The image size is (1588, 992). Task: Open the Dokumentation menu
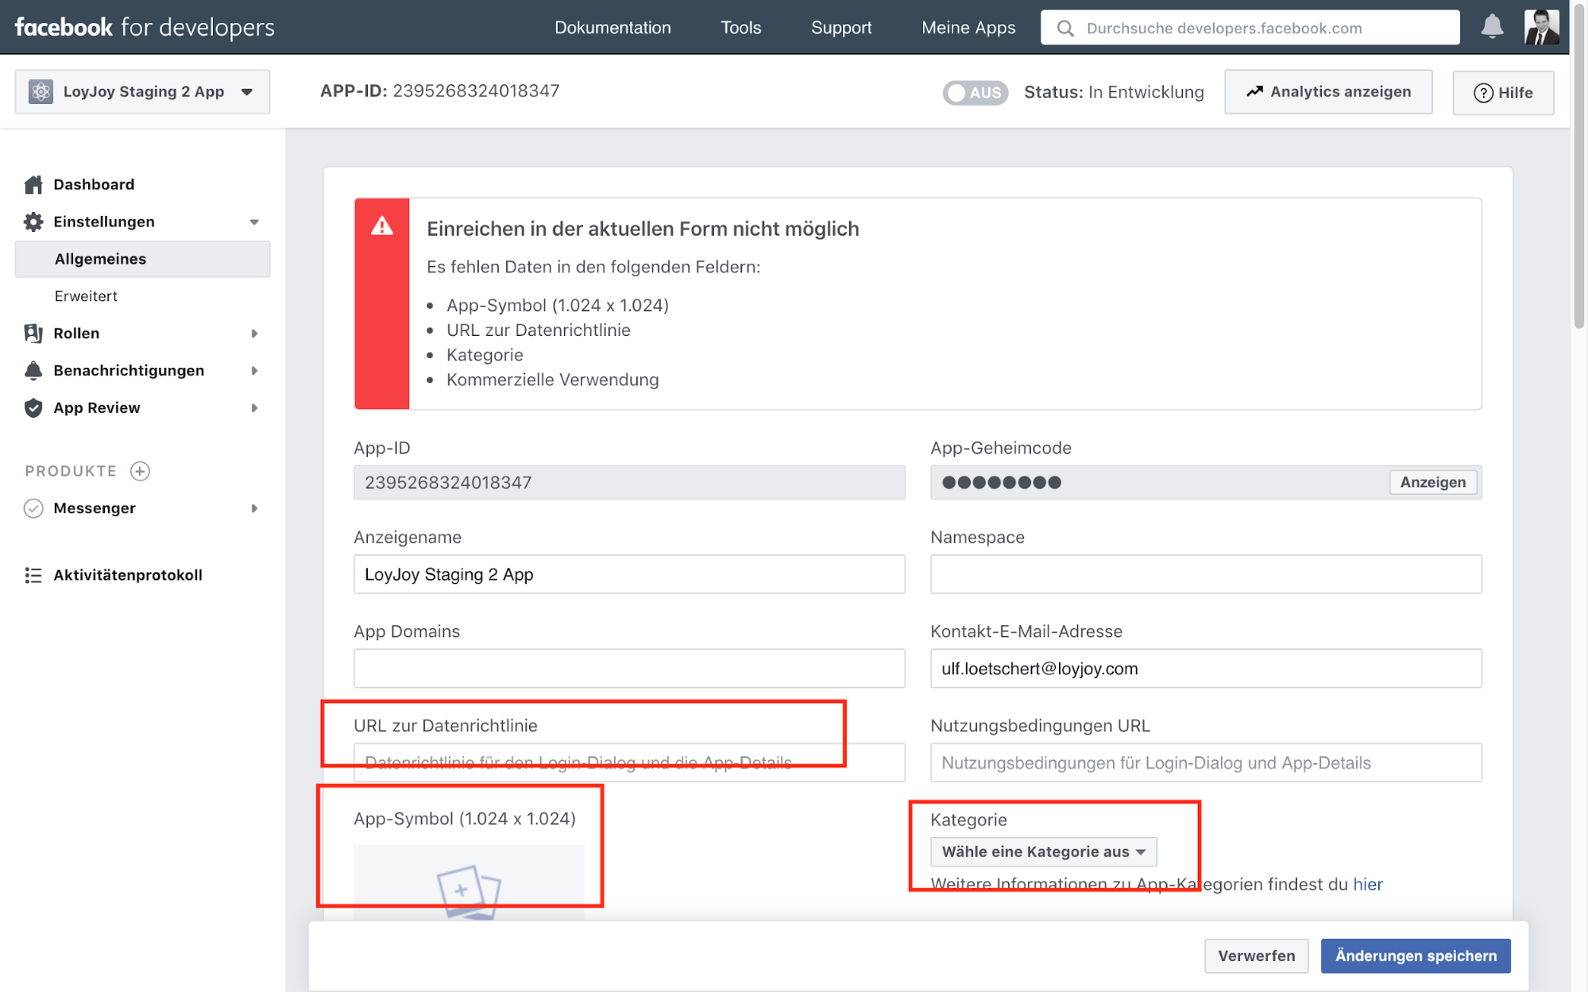(612, 28)
